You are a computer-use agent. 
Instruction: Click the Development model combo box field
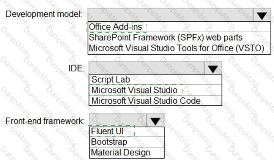[x=170, y=15]
